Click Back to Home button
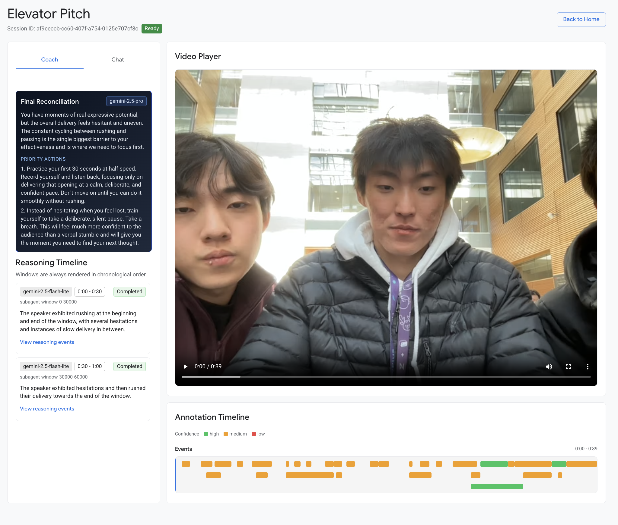618x525 pixels. click(581, 19)
